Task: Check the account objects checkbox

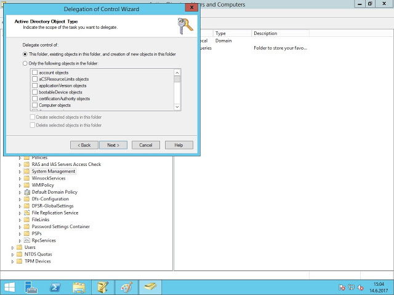Action: [34, 73]
